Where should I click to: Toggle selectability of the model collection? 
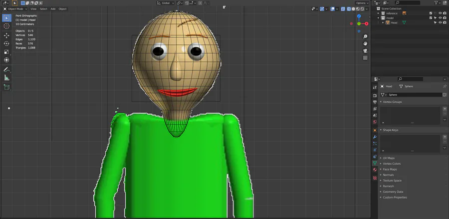coord(436,18)
